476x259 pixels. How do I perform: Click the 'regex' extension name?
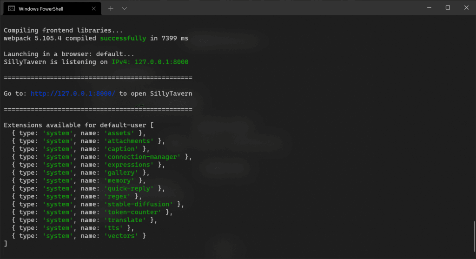[117, 196]
